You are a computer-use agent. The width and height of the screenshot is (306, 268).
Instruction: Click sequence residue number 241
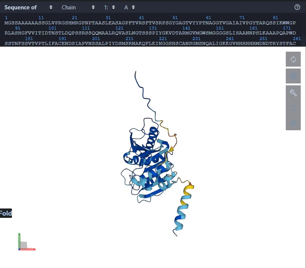[230, 39]
